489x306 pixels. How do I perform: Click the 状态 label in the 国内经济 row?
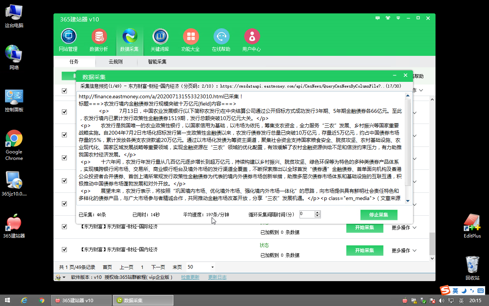264,245
